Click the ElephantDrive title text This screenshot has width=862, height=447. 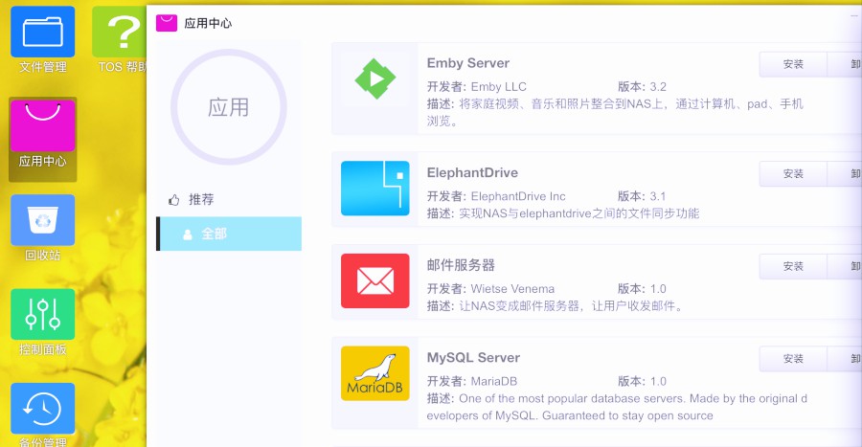472,172
